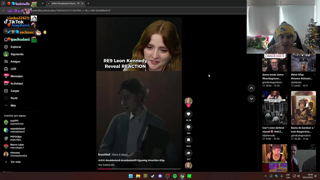Open the 'Primero sin pestañar' video thumbnail
Screen dimensions: 320x180
point(275,158)
